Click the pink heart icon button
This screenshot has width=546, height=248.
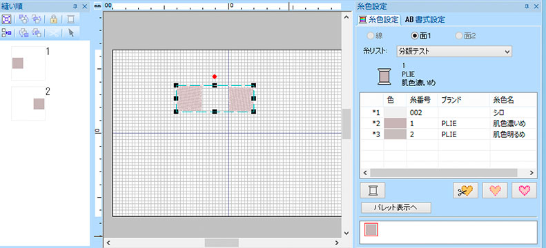pos(524,190)
